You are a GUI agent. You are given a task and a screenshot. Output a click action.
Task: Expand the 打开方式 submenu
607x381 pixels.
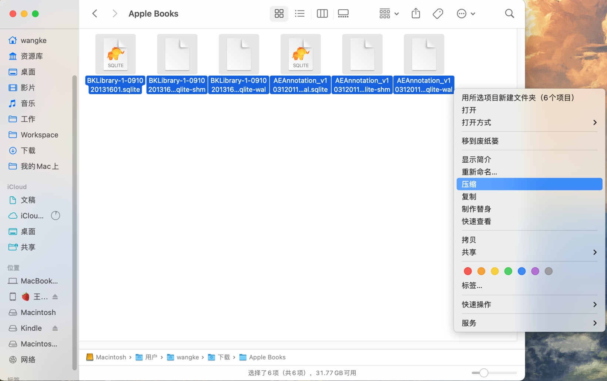529,122
